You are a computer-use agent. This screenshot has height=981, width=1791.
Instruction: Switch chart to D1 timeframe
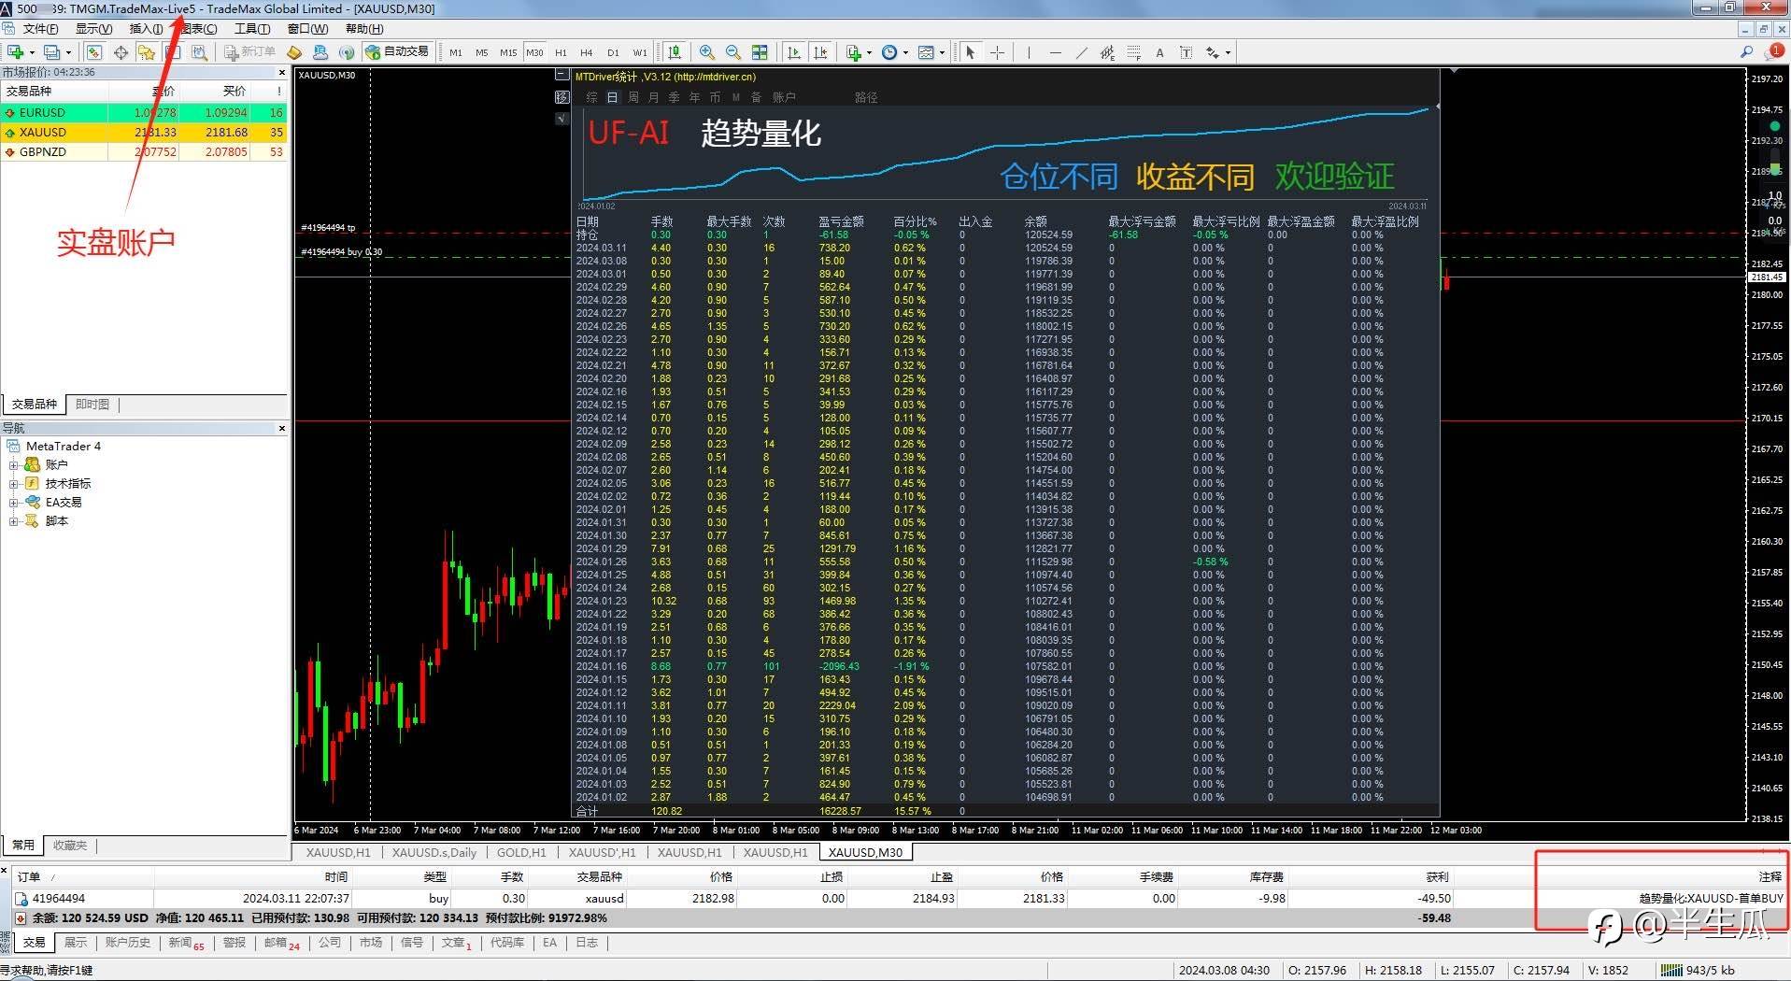(x=613, y=52)
